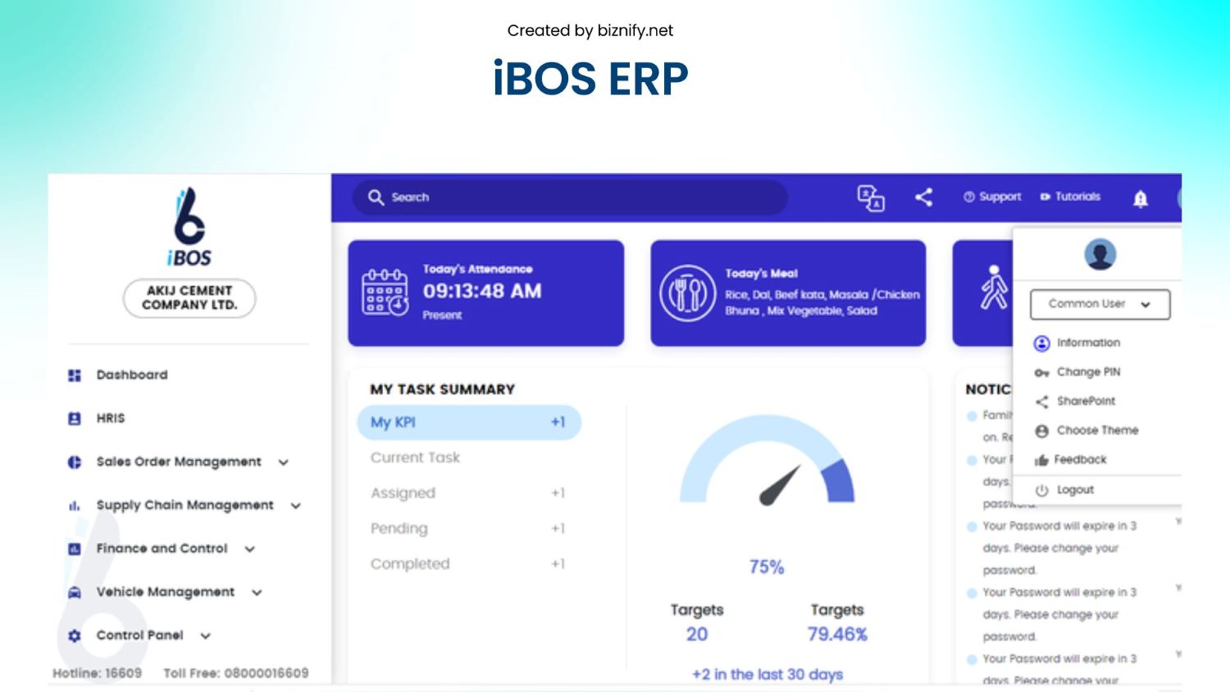This screenshot has width=1230, height=692.
Task: Click the Targets value 79.46%
Action: click(837, 635)
